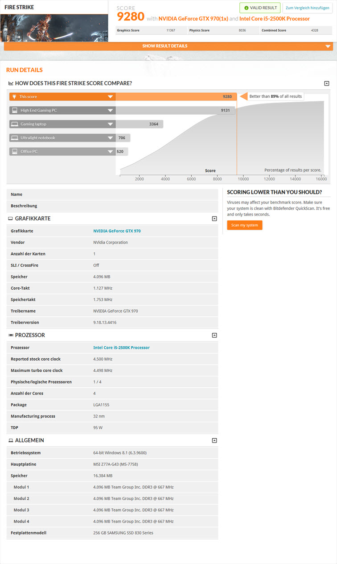Click the High End Gaming PC value 9131
The width and height of the screenshot is (337, 564).
click(226, 110)
